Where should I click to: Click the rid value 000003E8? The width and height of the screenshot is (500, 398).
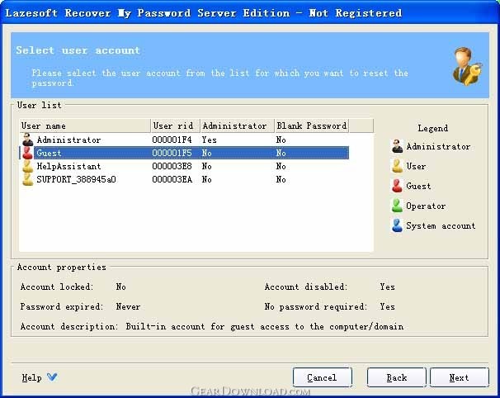pos(172,166)
